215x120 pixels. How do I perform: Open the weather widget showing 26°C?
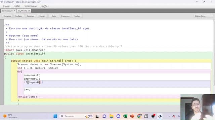point(10,116)
